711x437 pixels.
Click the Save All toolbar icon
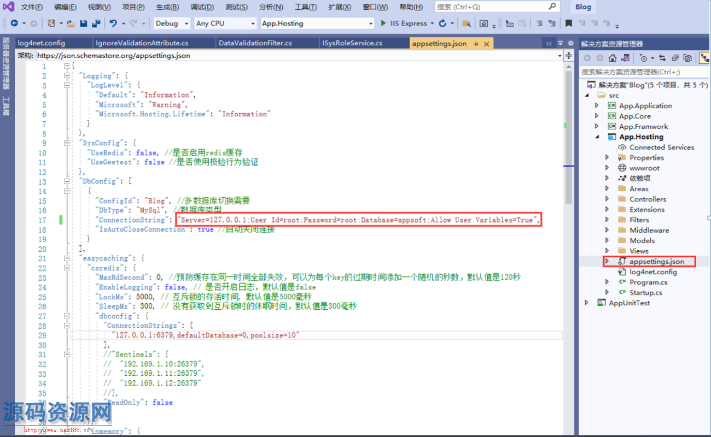click(x=96, y=23)
